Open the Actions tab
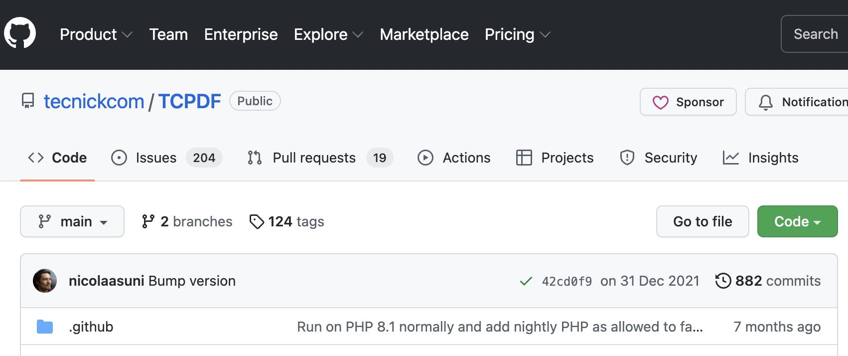Viewport: 848px width, 356px height. [x=454, y=158]
